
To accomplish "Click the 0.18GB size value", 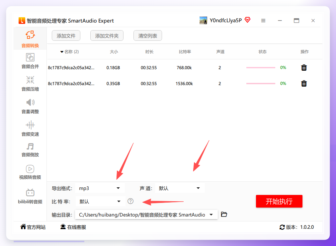I will pos(113,68).
